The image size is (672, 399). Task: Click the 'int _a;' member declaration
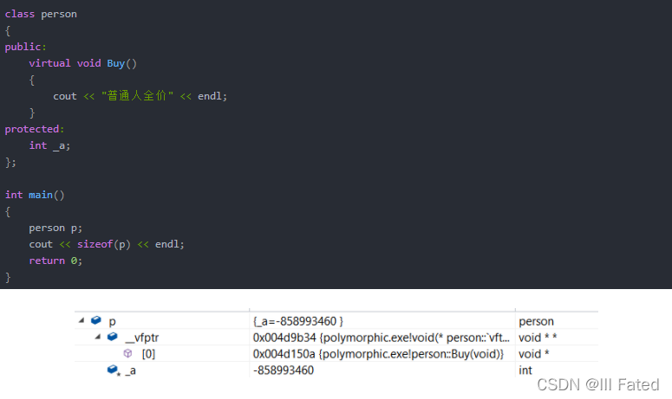click(x=49, y=145)
